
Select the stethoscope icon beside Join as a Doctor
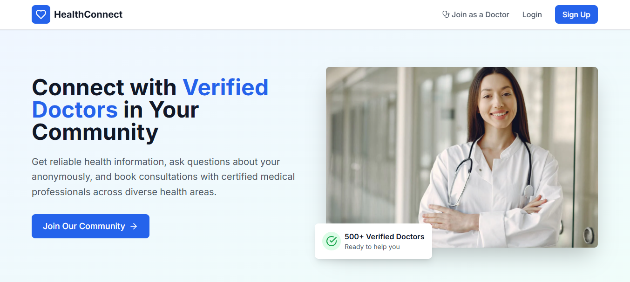[x=445, y=14]
